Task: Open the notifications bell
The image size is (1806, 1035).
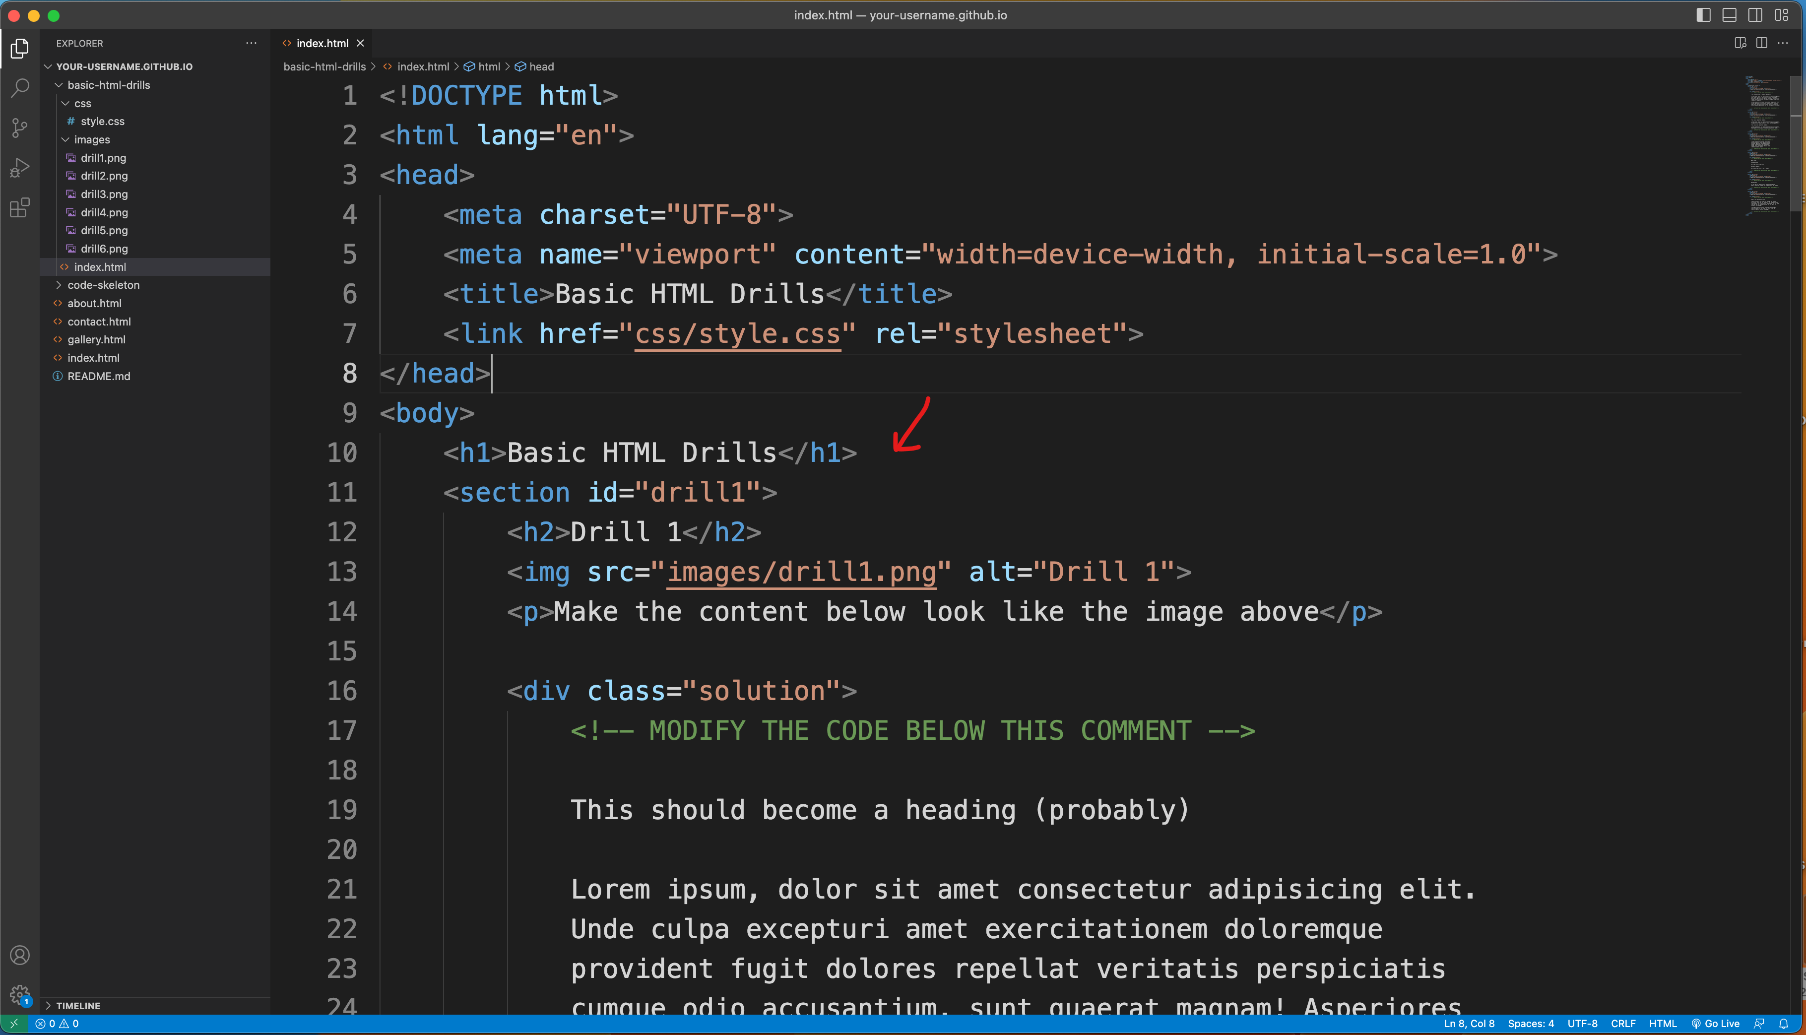Action: [1783, 1024]
